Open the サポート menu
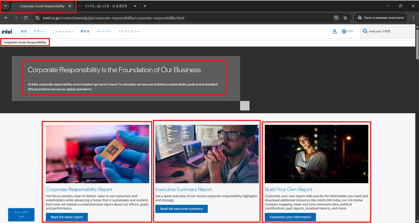Image resolution: width=419 pixels, height=223 pixels. tap(40, 31)
